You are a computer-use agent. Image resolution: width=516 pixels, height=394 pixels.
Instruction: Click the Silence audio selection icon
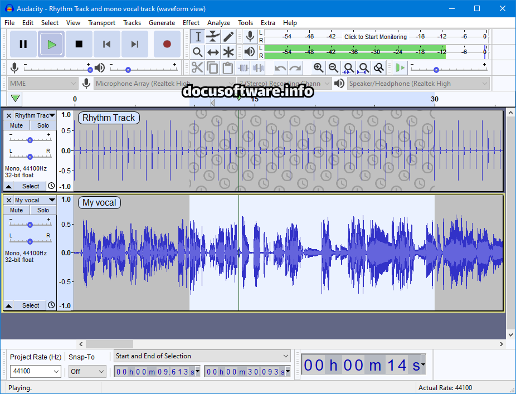pos(259,68)
